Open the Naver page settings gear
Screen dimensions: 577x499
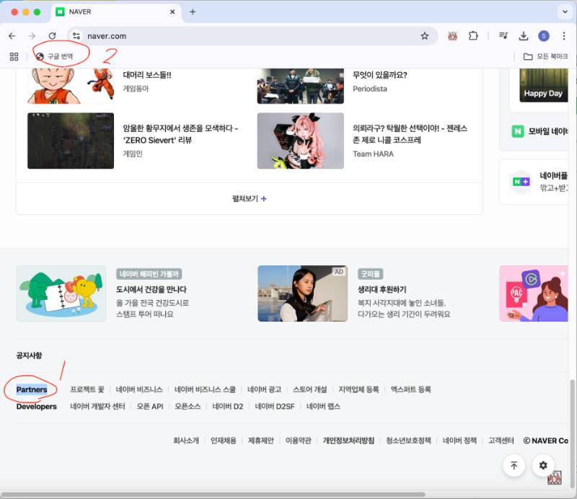click(543, 465)
